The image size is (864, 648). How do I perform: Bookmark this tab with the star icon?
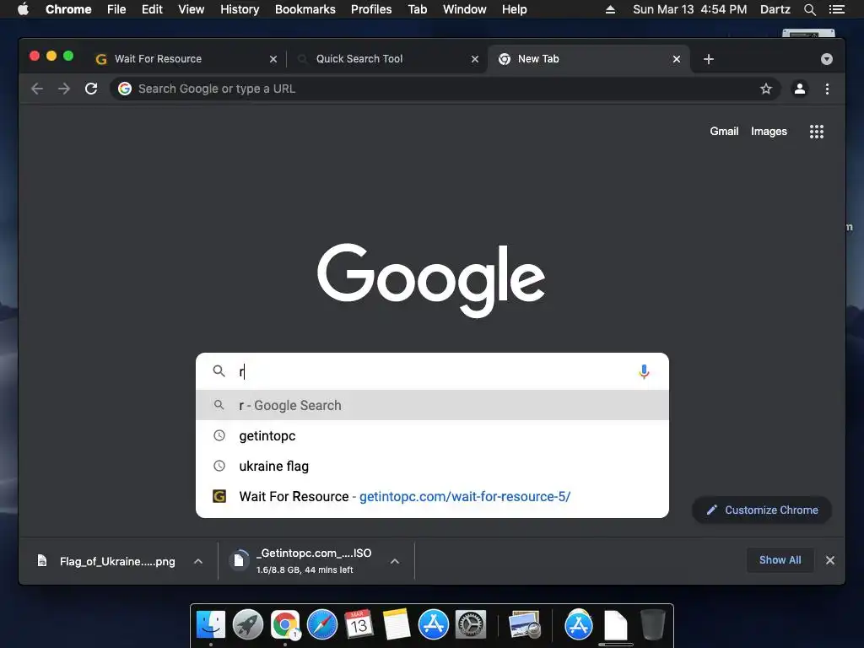766,89
